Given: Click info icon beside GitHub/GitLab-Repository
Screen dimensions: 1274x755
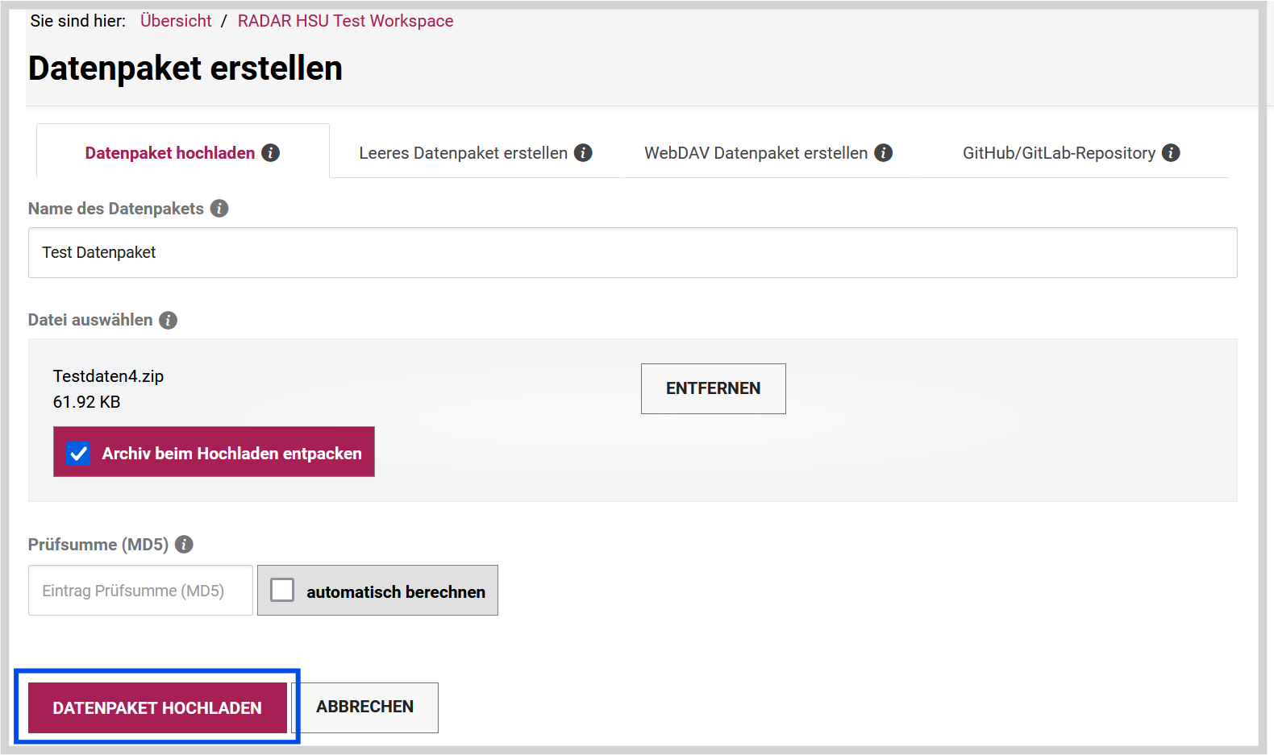Looking at the screenshot, I should (1171, 152).
